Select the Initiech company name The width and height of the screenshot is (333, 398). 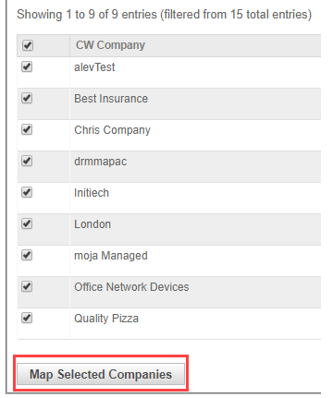tap(92, 193)
